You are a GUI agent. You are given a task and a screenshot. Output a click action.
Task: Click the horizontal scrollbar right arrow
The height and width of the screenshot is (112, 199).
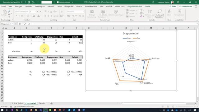tap(196, 104)
